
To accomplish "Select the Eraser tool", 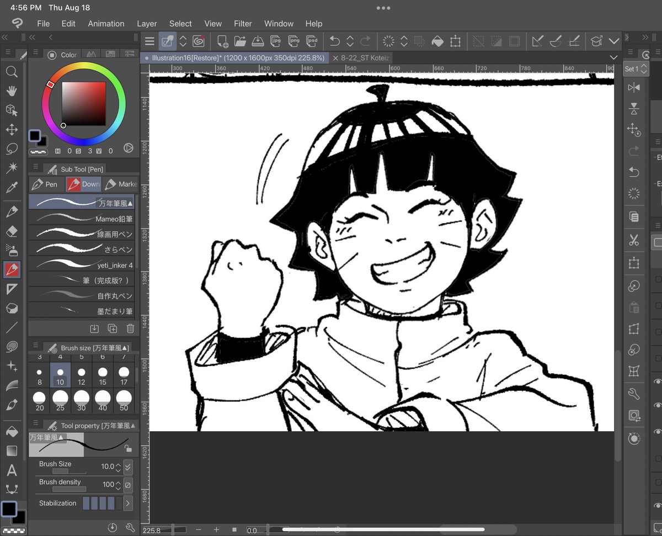I will (x=12, y=232).
